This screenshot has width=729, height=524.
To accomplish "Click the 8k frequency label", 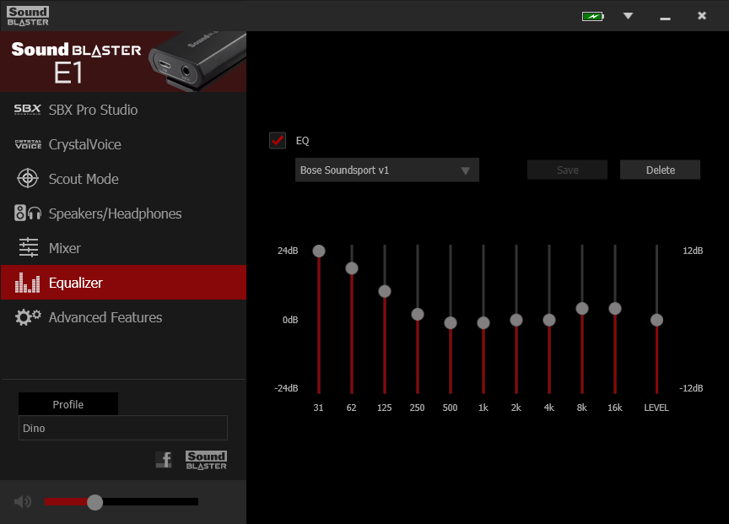I will [x=582, y=408].
